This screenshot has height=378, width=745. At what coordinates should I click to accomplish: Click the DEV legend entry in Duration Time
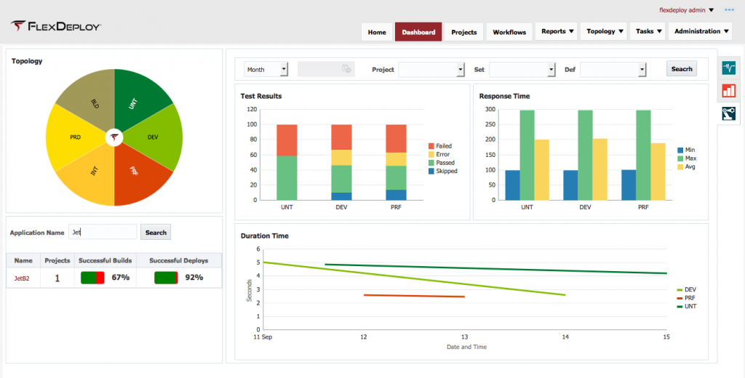click(687, 289)
